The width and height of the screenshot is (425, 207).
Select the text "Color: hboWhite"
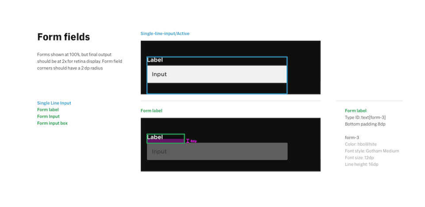click(360, 144)
